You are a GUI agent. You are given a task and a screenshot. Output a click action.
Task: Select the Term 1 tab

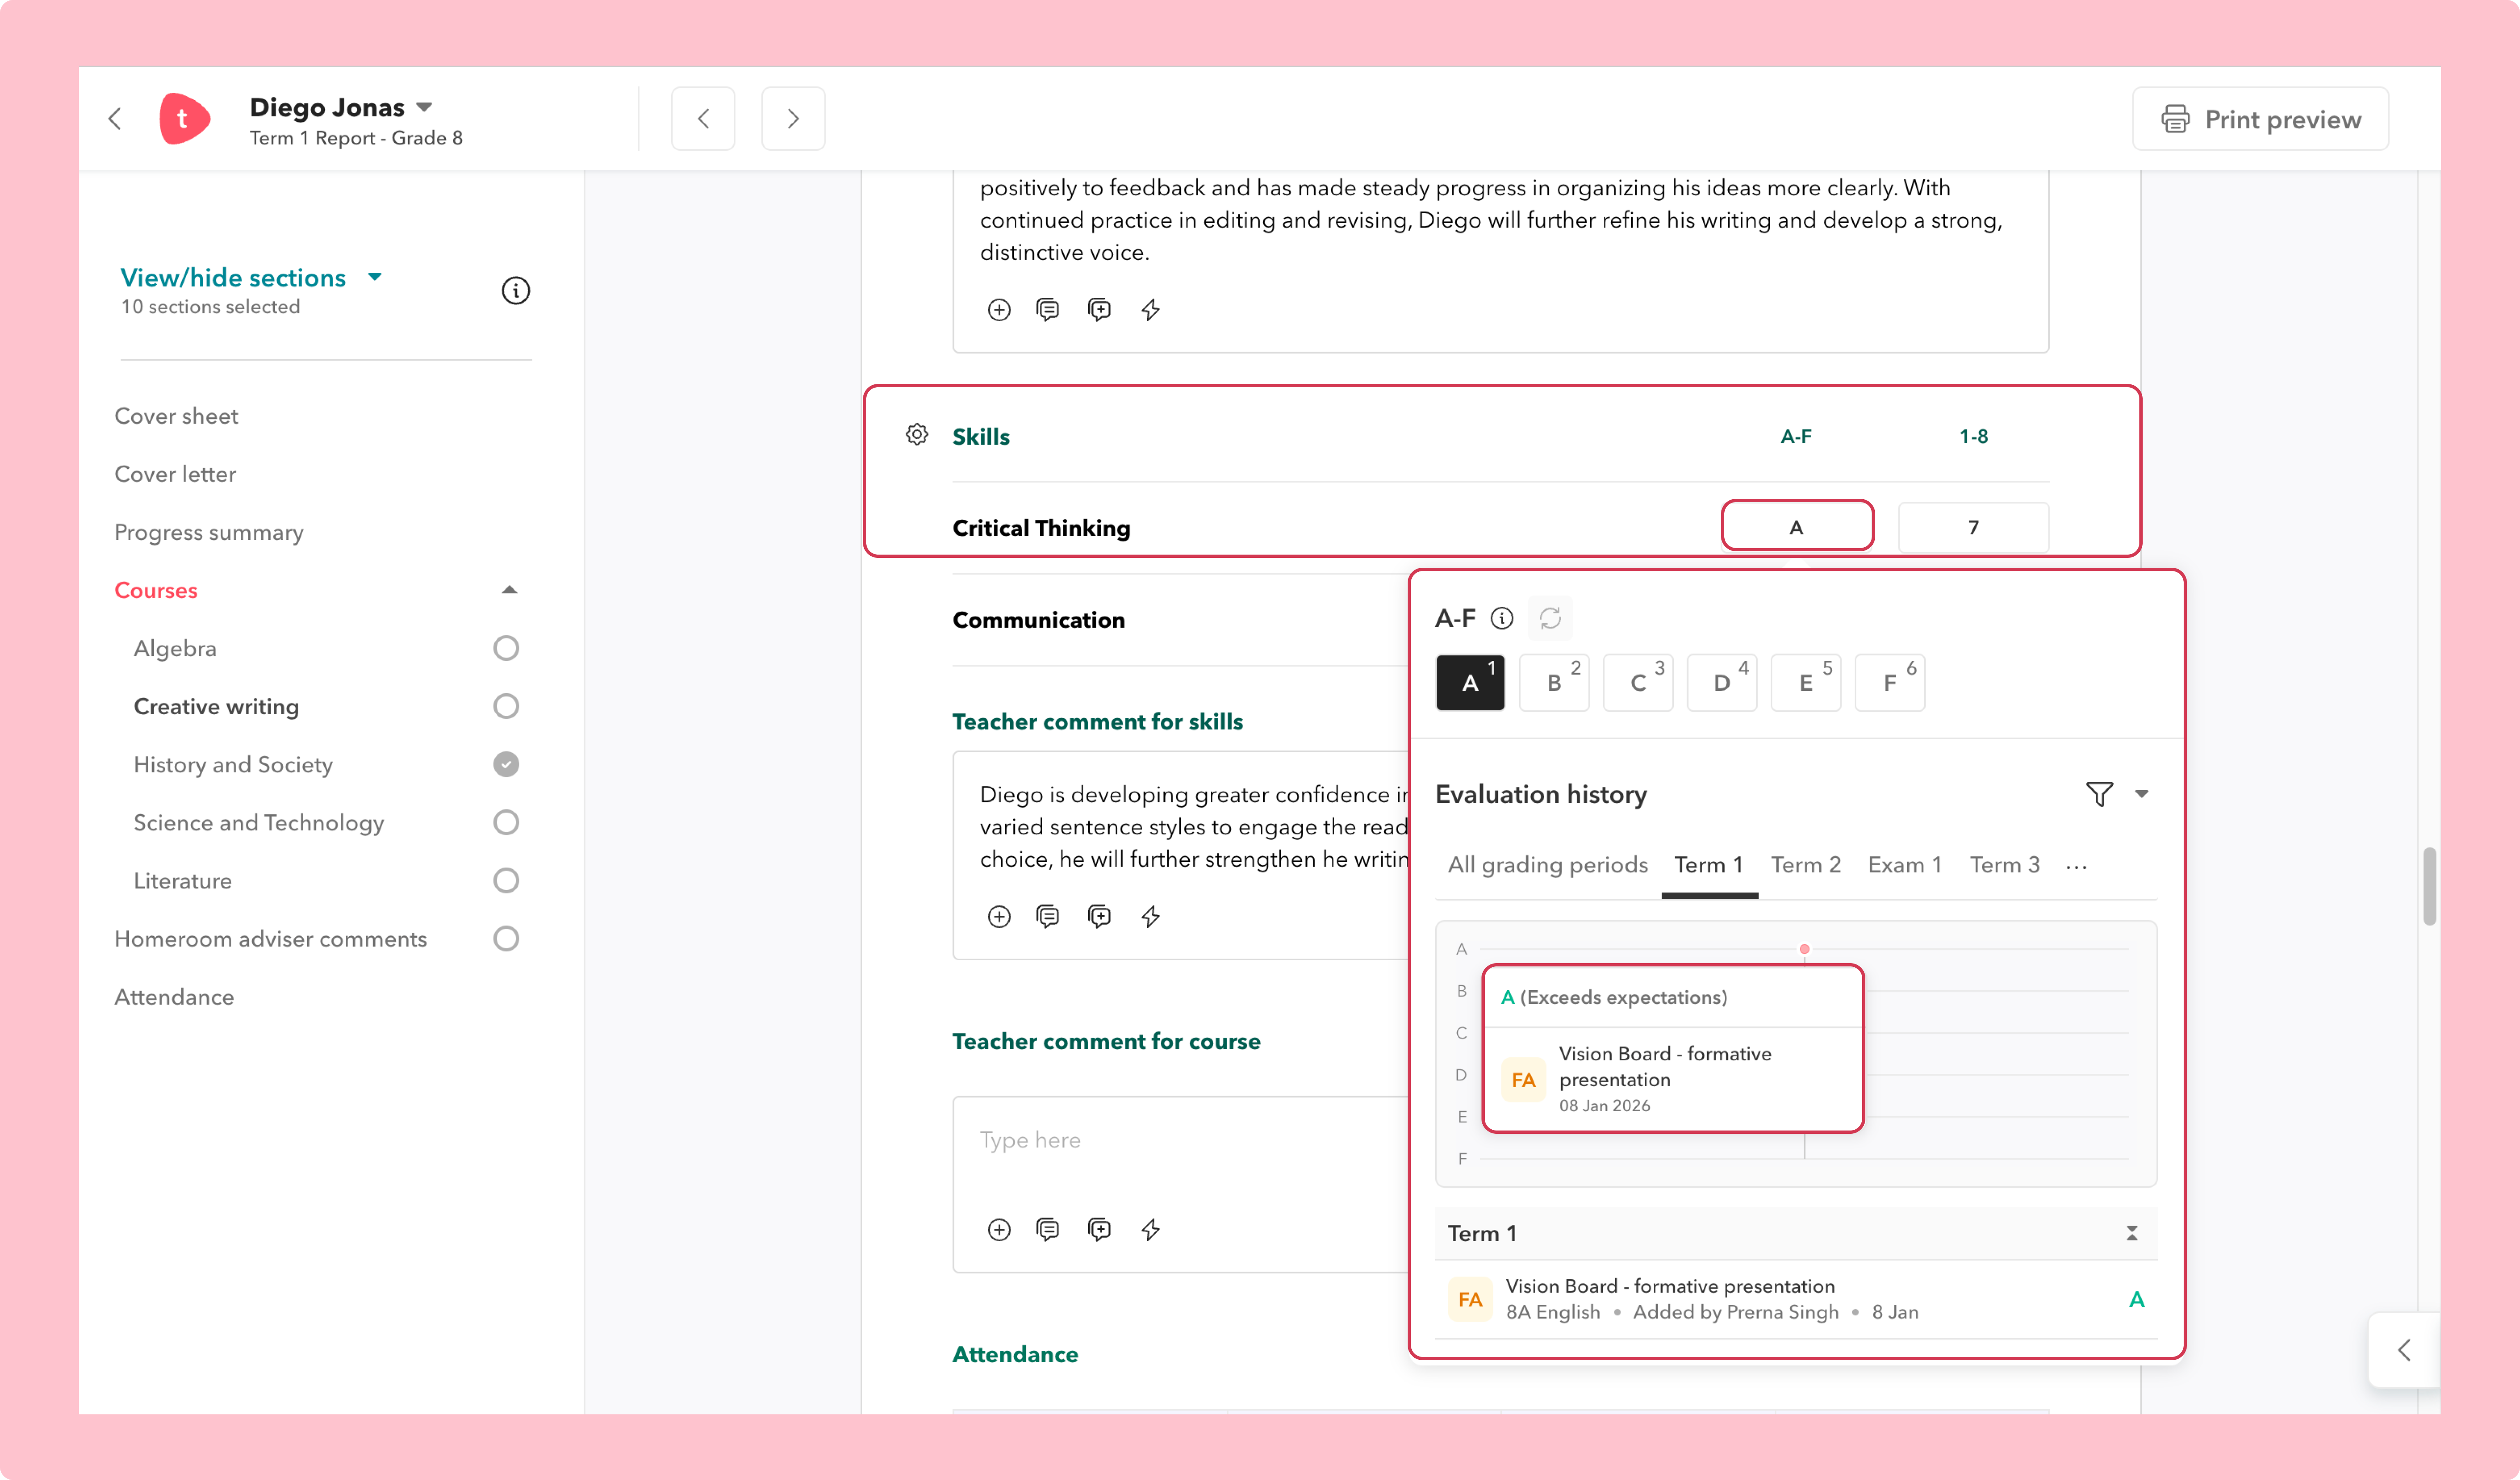(1709, 865)
